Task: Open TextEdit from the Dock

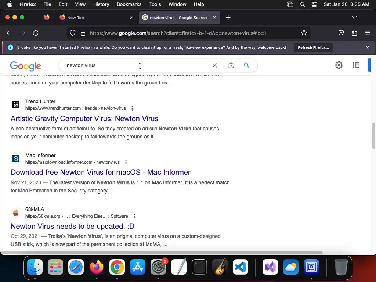Action: pyautogui.click(x=179, y=267)
